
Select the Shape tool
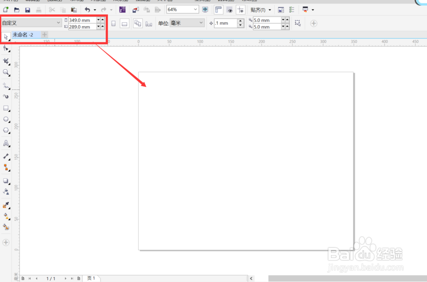click(x=6, y=49)
